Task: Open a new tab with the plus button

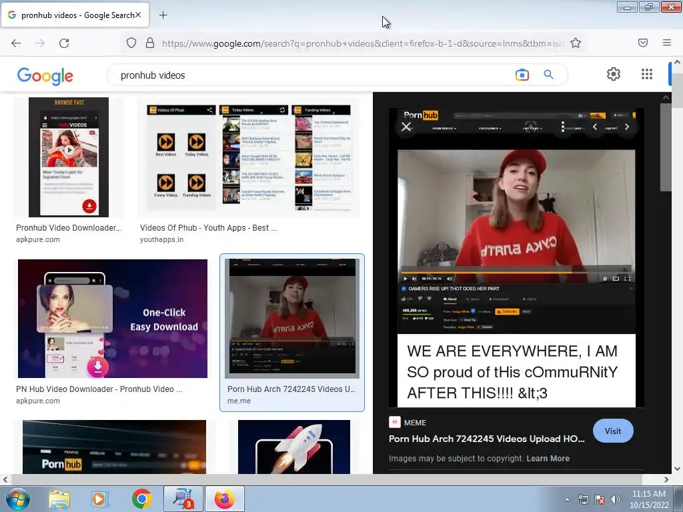Action: click(x=163, y=15)
